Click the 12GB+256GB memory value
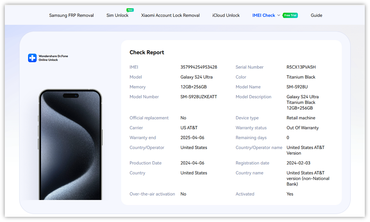The width and height of the screenshot is (370, 222). (194, 87)
